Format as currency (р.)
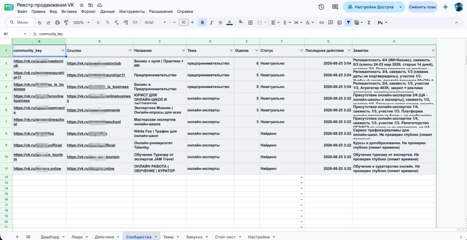467x240 pixels. click(99, 22)
